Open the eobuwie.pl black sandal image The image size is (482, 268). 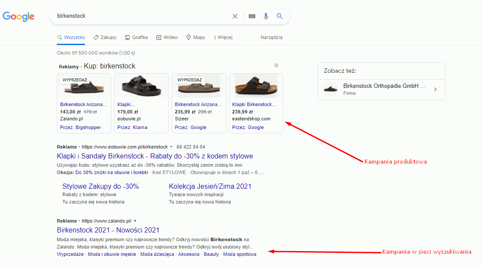(141, 86)
